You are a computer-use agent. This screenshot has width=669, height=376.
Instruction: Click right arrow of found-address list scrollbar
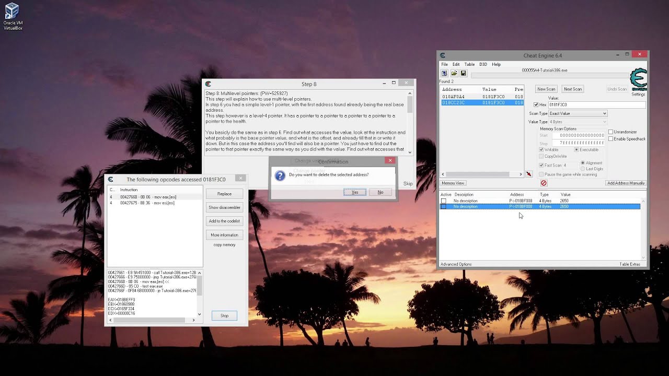pyautogui.click(x=521, y=174)
